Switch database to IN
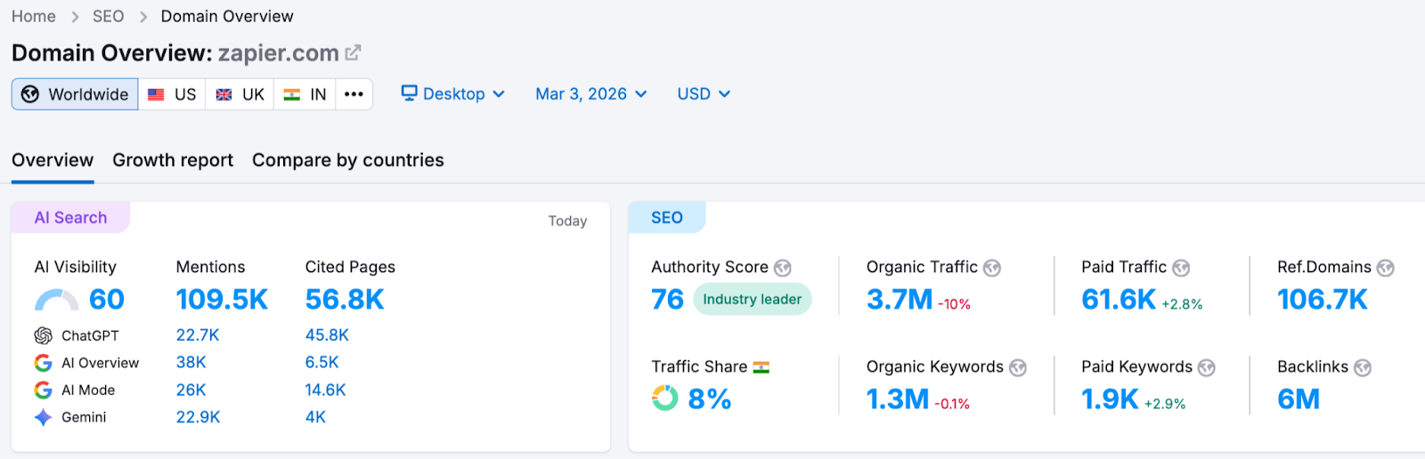This screenshot has height=459, width=1425. pos(305,94)
